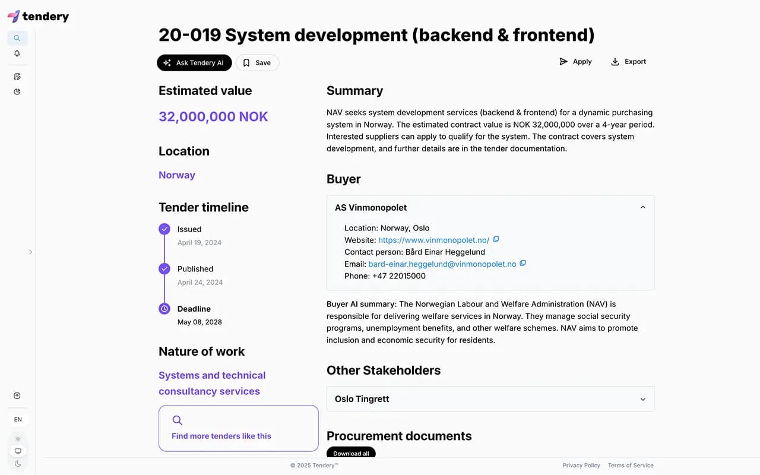Enable dark mode with the moon icon
Image resolution: width=760 pixels, height=475 pixels.
click(18, 464)
